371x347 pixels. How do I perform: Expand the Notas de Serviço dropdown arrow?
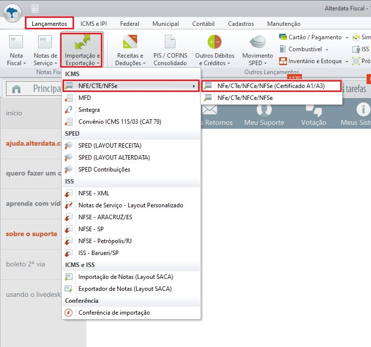[x=56, y=63]
